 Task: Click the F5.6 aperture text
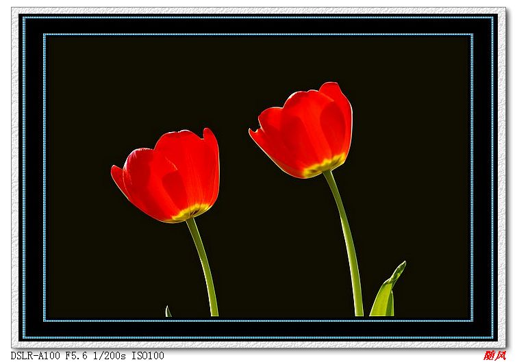(x=77, y=356)
